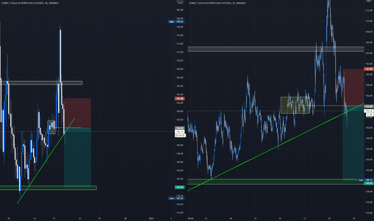Select the white resistance rectangle on the 4h chart
The height and width of the screenshot is (221, 374).
(41, 83)
